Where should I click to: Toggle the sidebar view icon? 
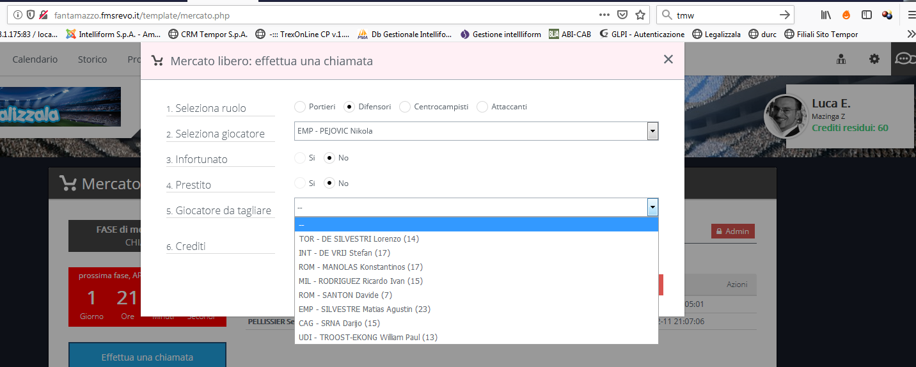click(x=866, y=15)
